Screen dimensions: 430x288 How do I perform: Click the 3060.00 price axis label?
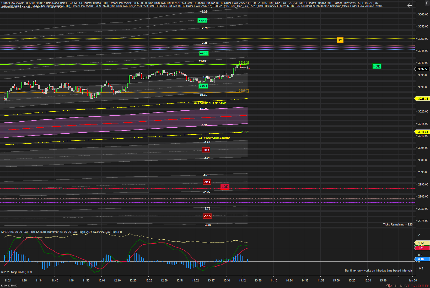[423, 14]
